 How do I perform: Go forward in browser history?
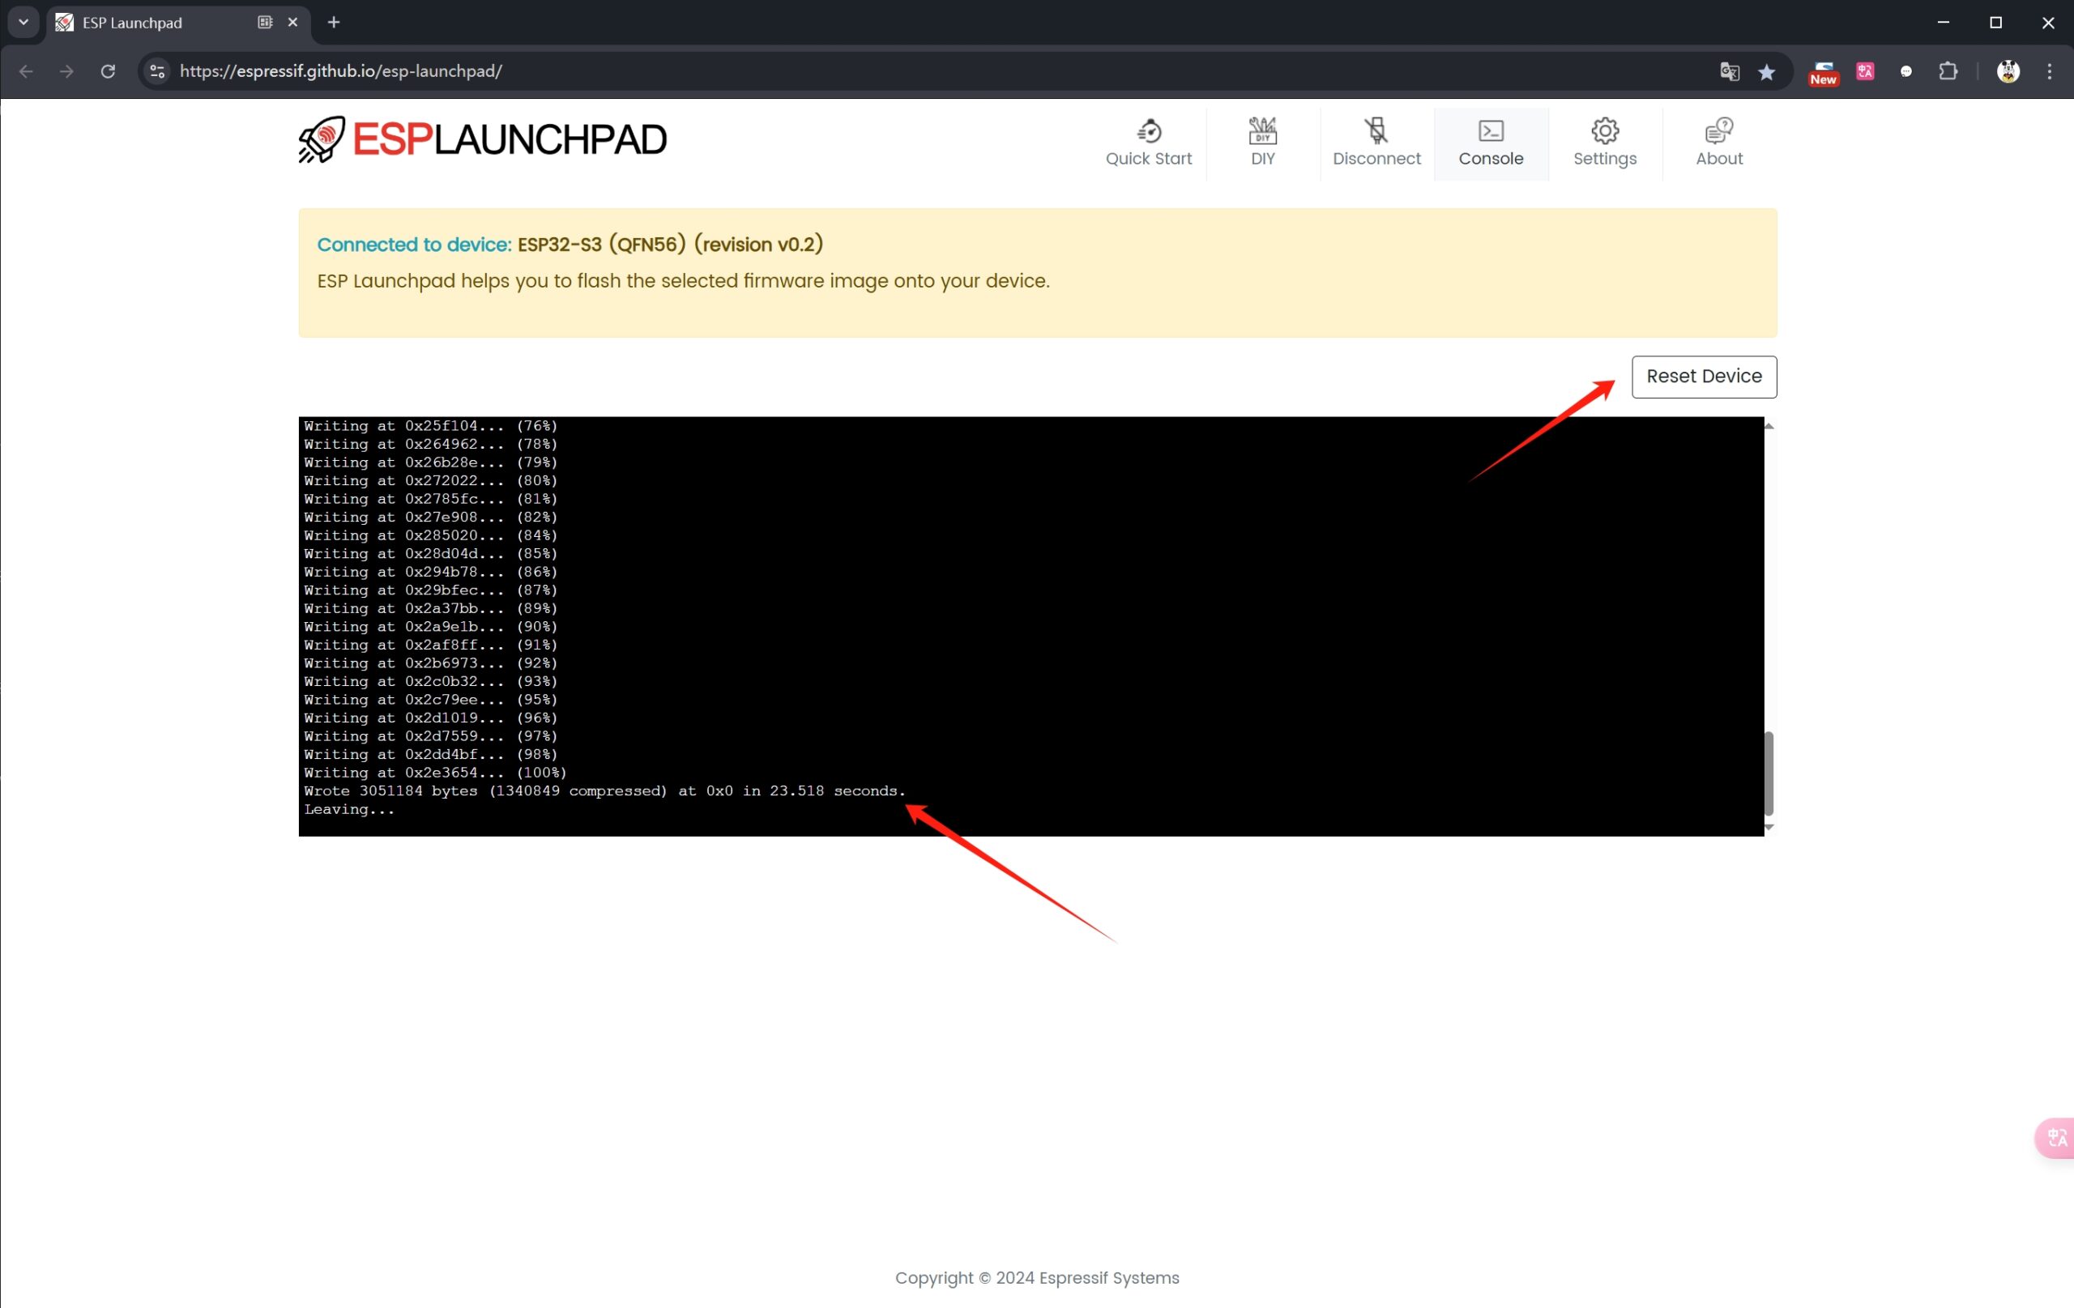click(x=66, y=70)
